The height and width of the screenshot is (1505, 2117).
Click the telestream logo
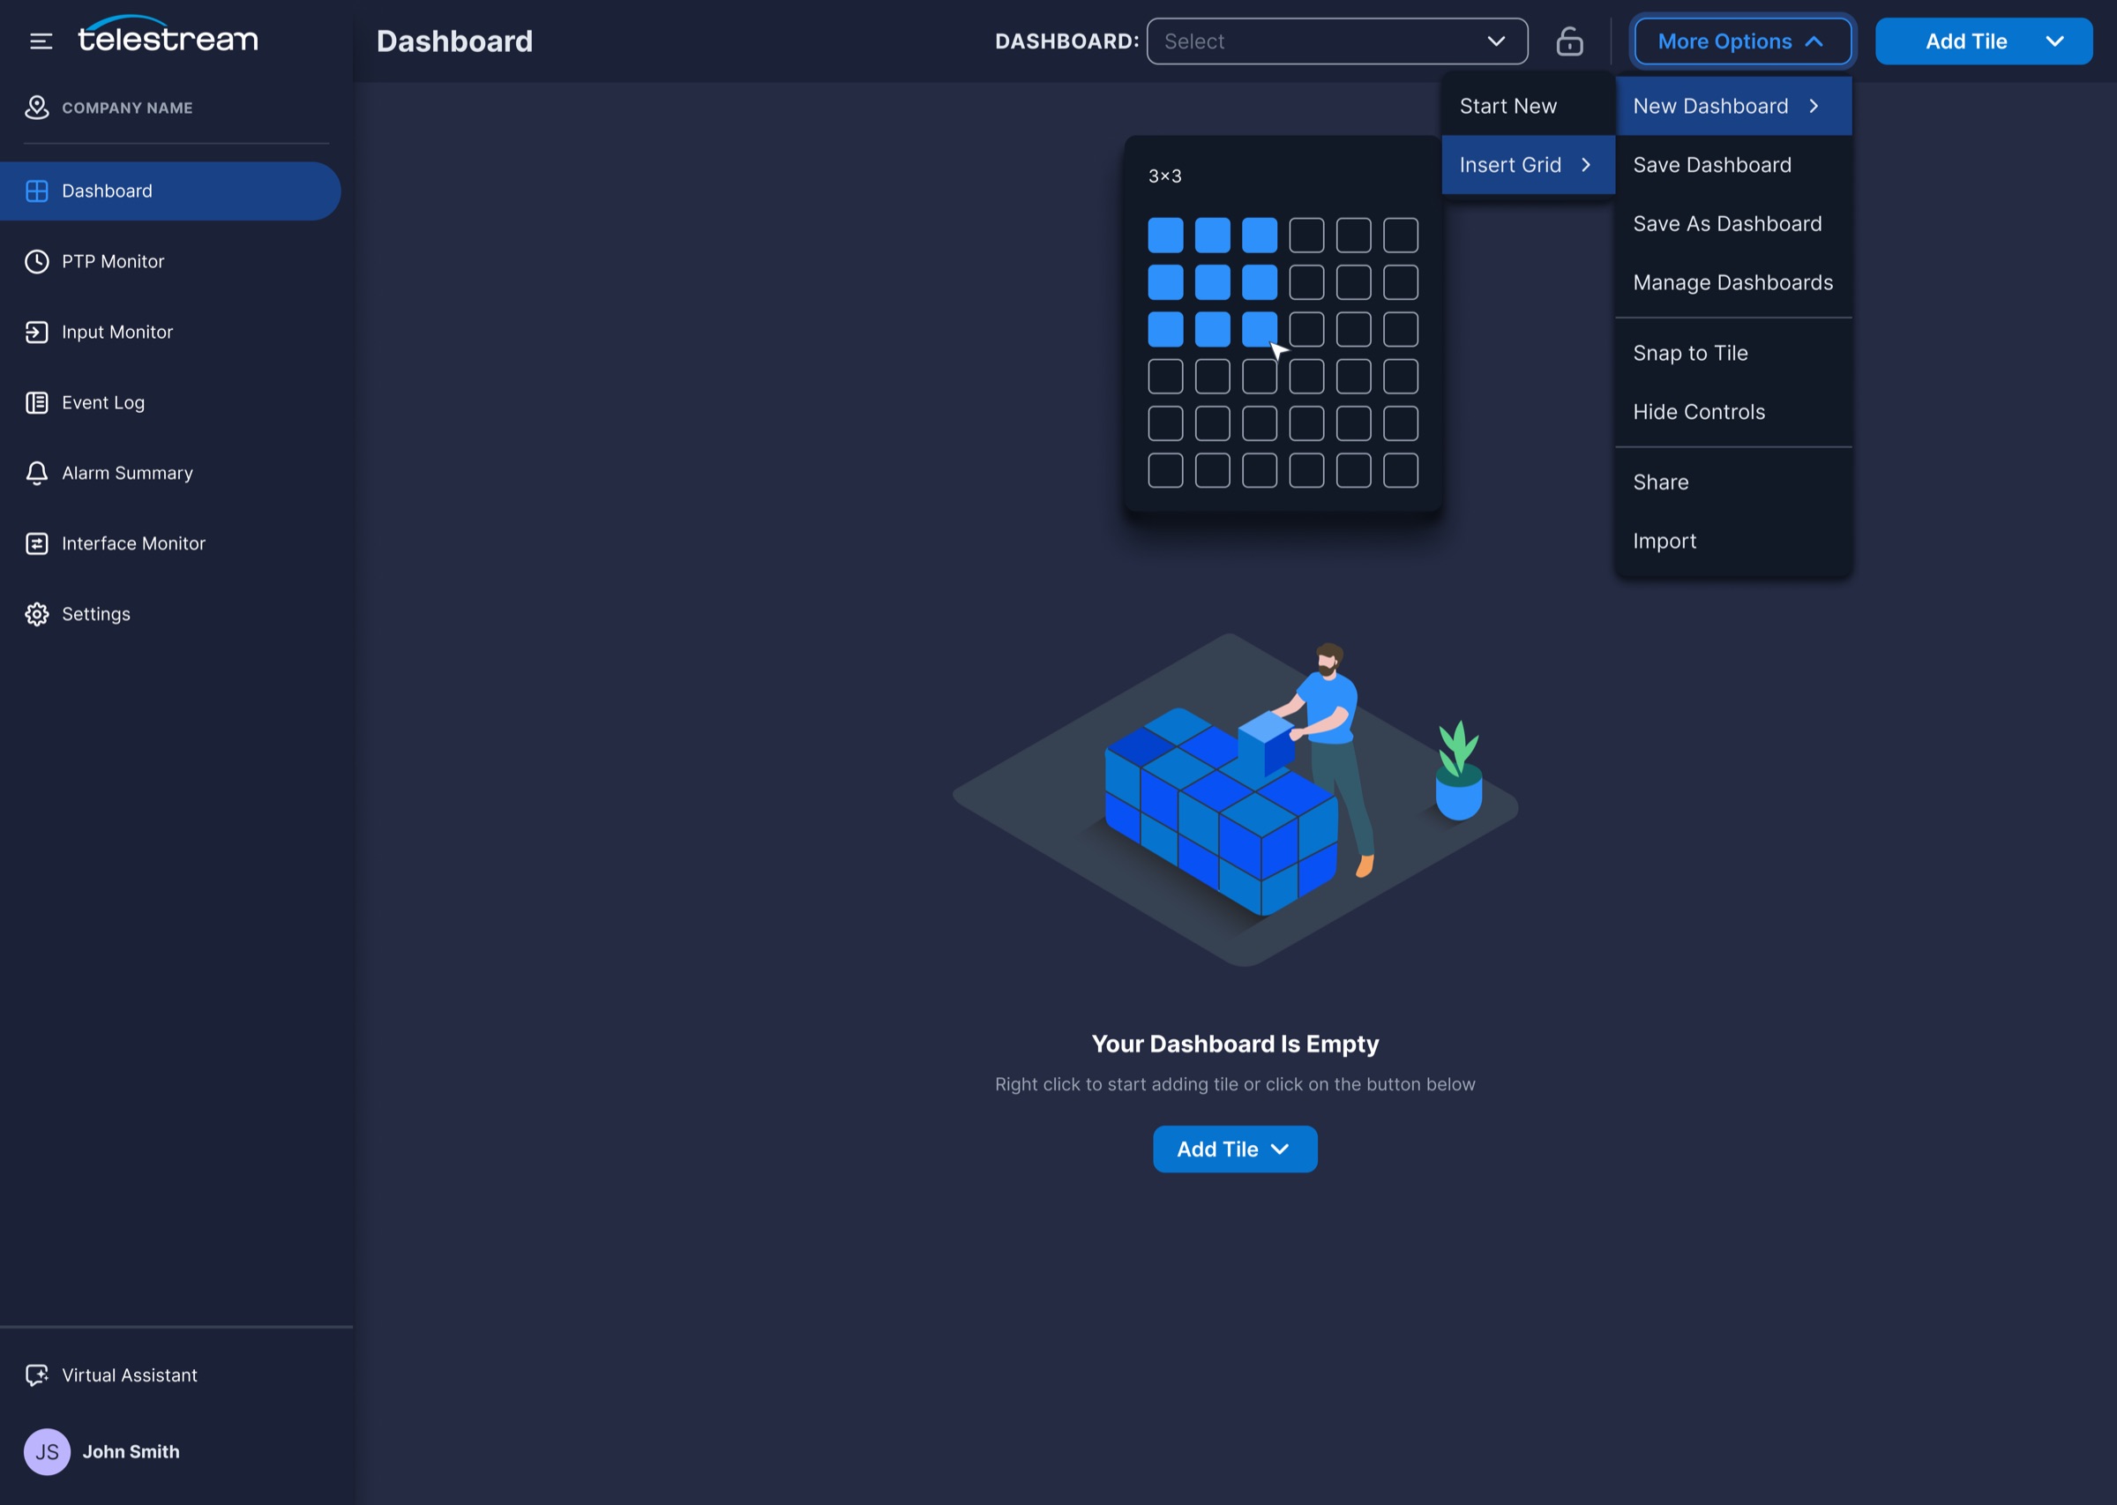[168, 34]
